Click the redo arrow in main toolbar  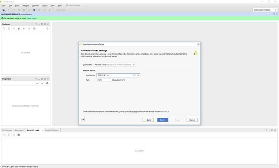pyautogui.click(x=14, y=10)
